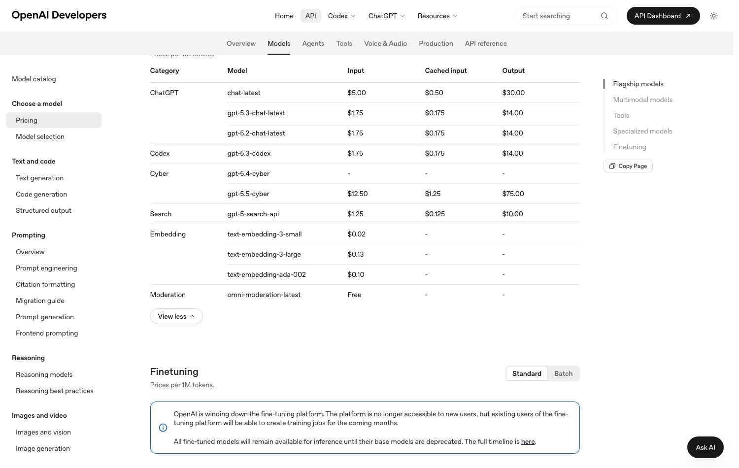Jump to Flagship models section
This screenshot has height=468, width=739.
click(638, 84)
